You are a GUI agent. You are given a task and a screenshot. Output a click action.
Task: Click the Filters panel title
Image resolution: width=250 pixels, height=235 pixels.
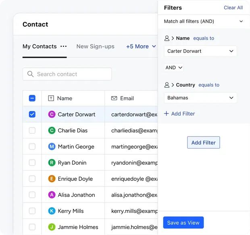(173, 8)
